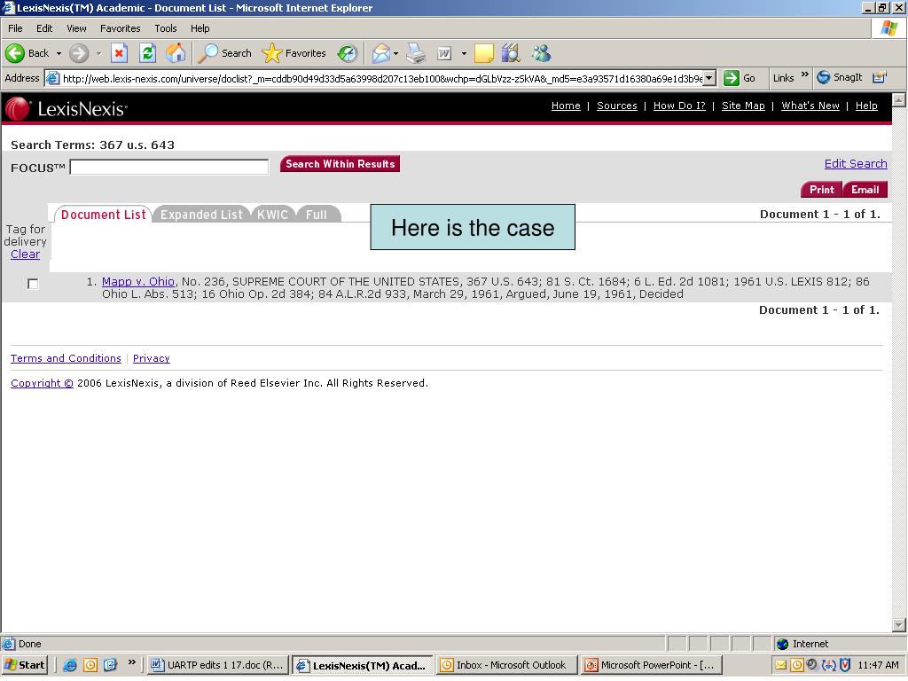Expand the Links toolbar chevron
The width and height of the screenshot is (908, 681).
pos(805,74)
